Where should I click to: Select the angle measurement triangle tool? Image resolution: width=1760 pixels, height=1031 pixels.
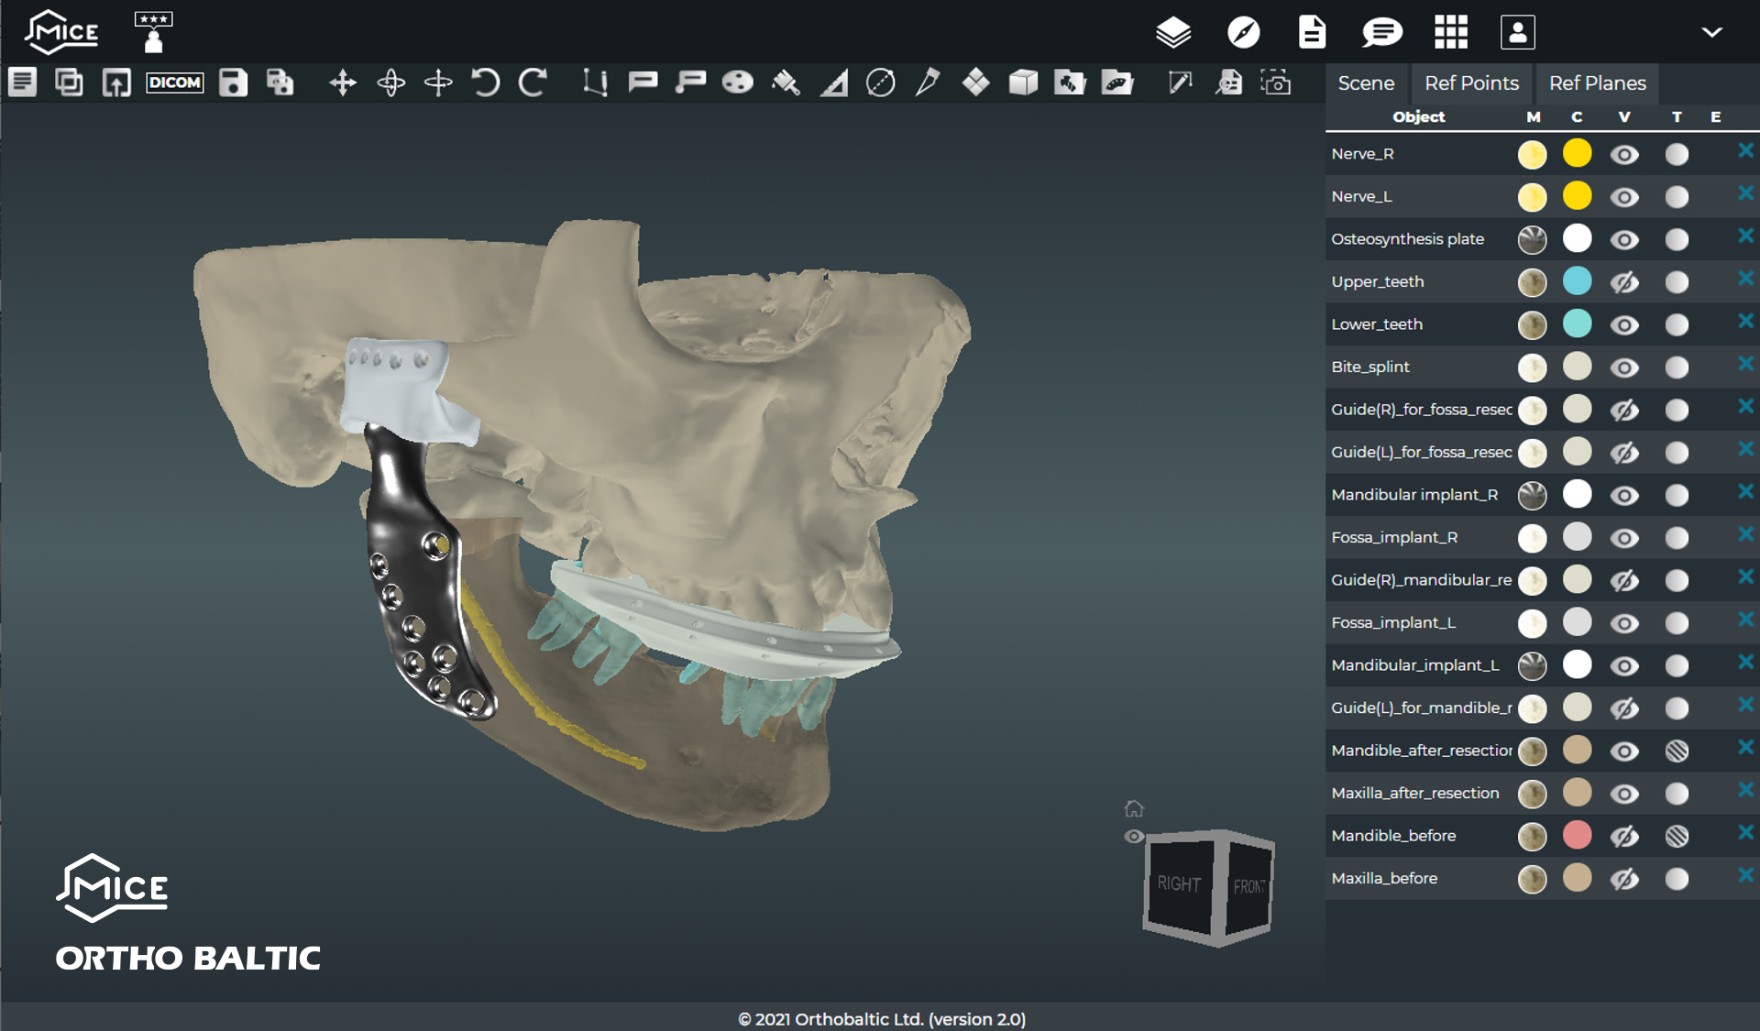click(x=833, y=82)
